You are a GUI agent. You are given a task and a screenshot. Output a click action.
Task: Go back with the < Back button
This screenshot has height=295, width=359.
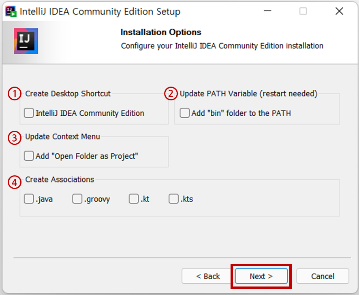208,276
